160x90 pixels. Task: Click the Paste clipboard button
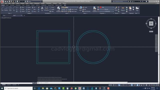click(130, 9)
